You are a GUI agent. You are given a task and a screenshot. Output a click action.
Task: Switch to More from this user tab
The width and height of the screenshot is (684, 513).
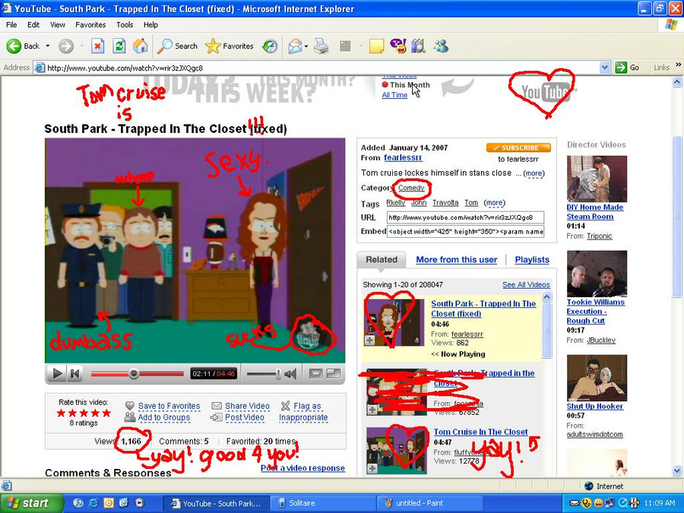pos(456,260)
